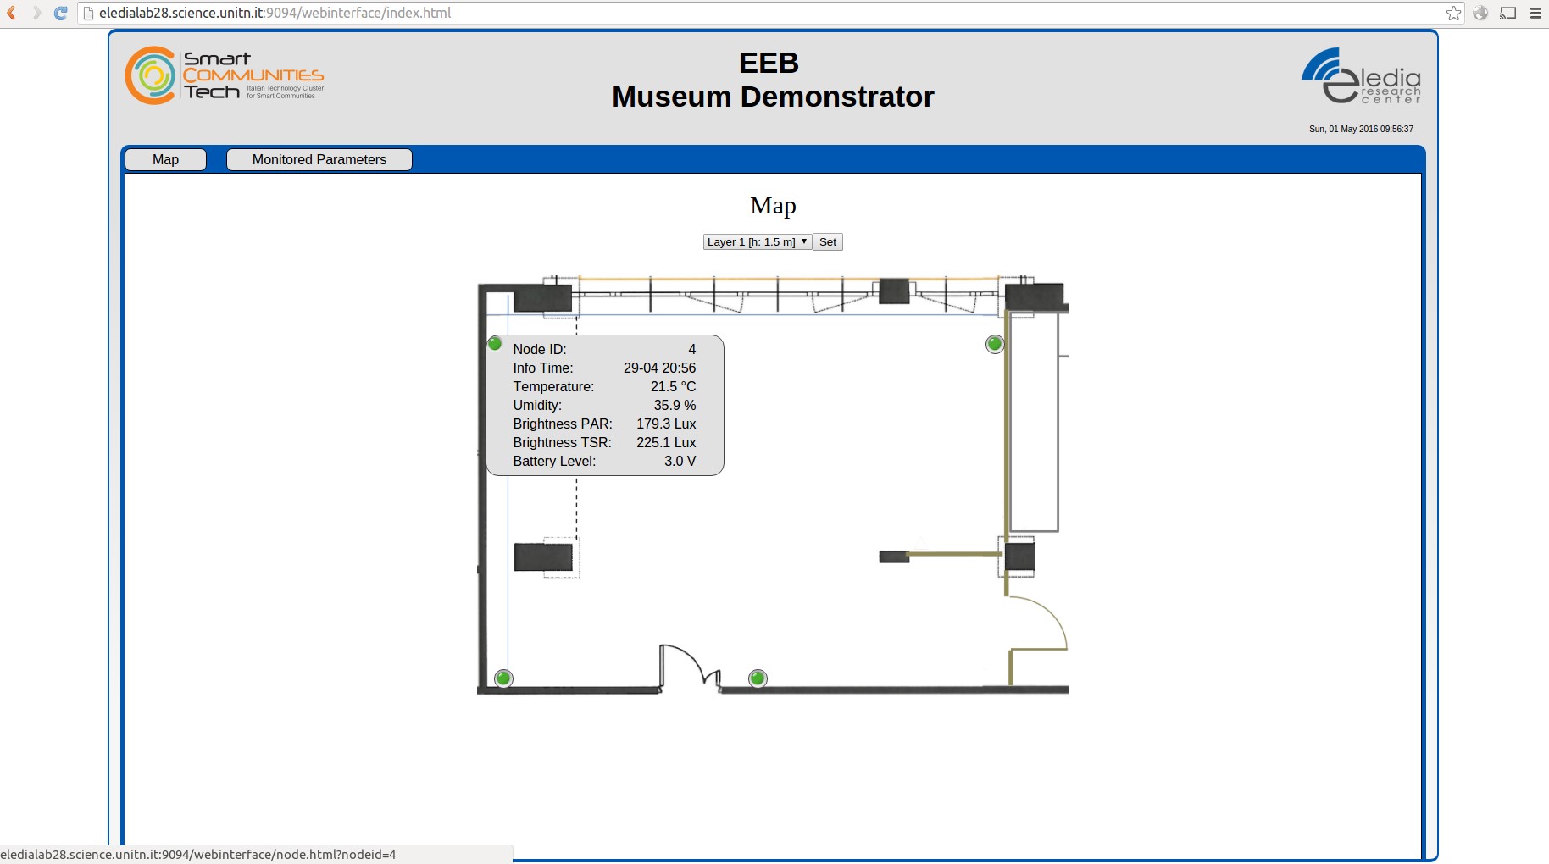Open the browser hamburger menu
1549x864 pixels.
click(1535, 13)
